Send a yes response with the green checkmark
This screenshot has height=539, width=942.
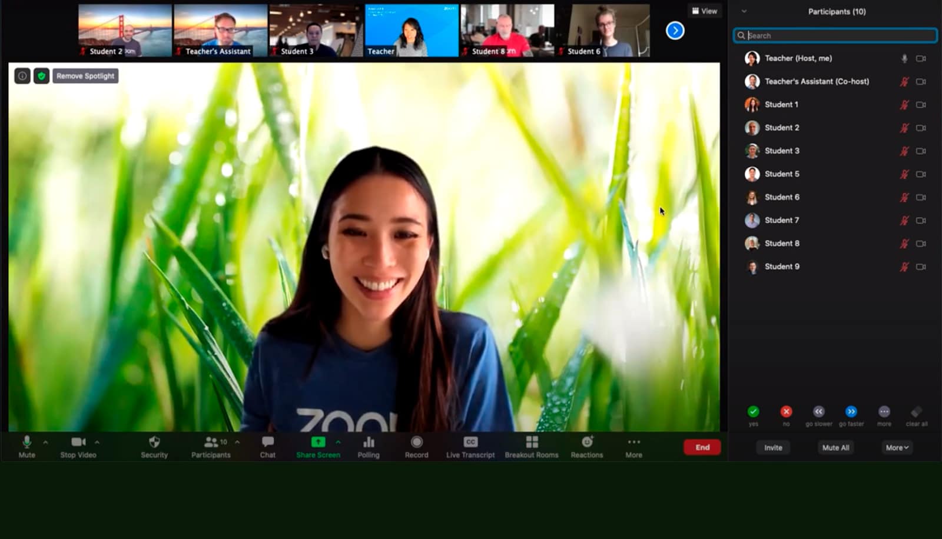click(754, 411)
